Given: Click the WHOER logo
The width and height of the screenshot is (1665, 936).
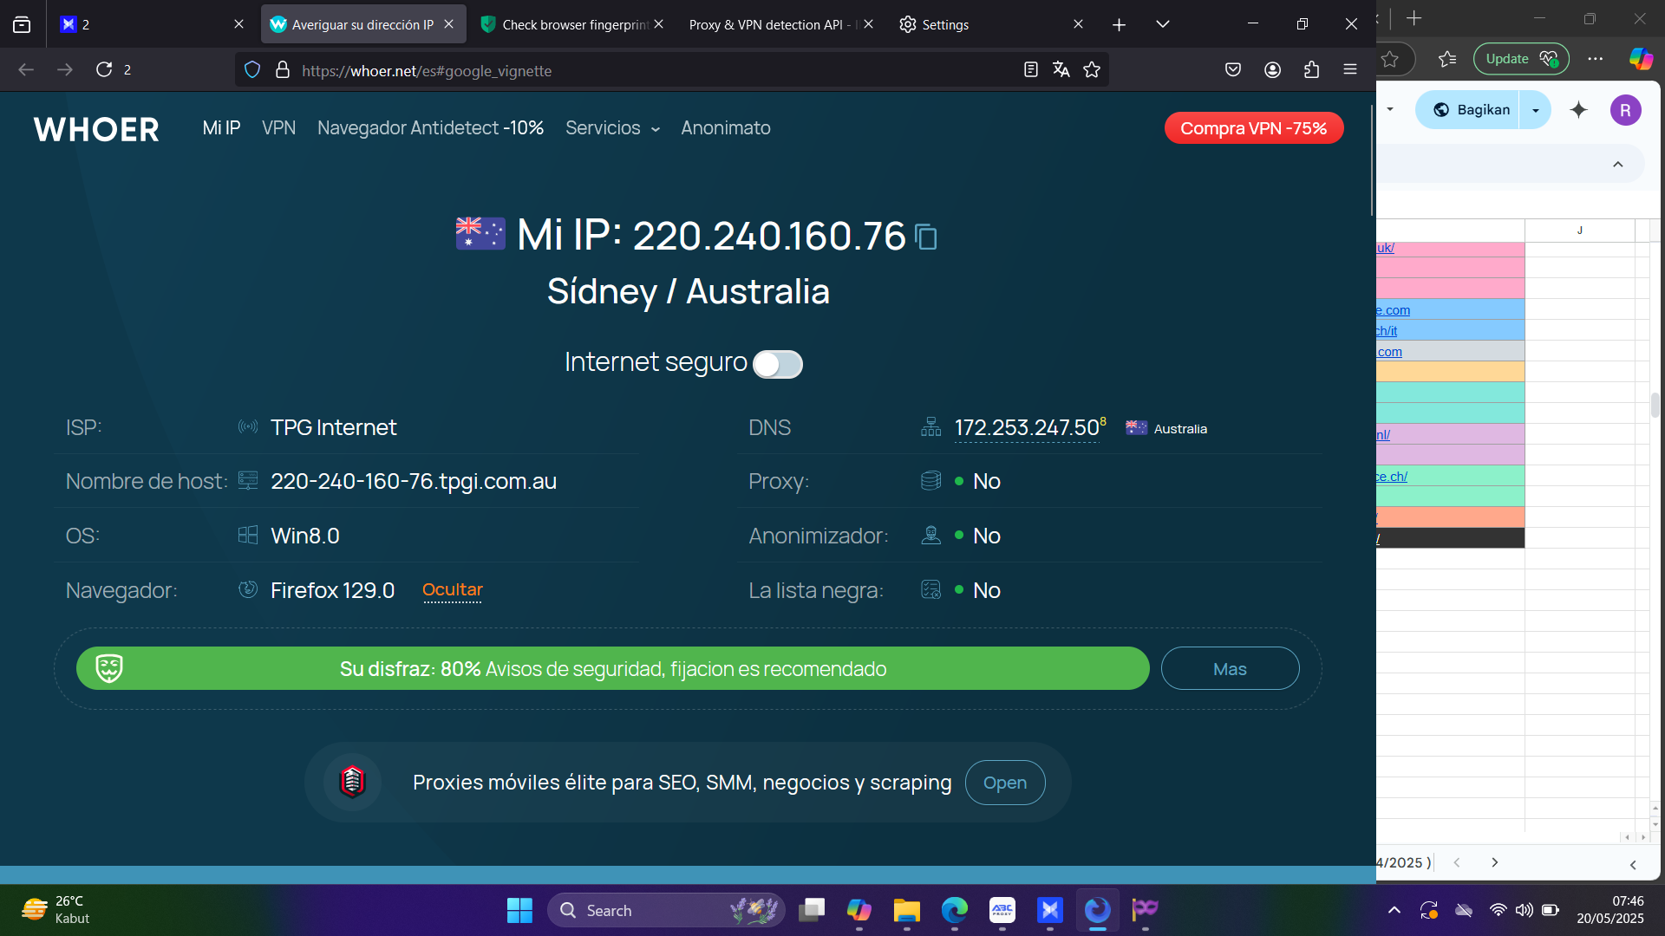Looking at the screenshot, I should click(96, 129).
